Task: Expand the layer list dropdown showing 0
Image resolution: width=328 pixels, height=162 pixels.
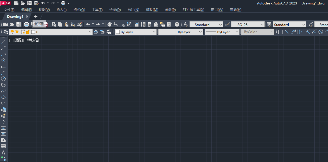Action: tap(90, 32)
